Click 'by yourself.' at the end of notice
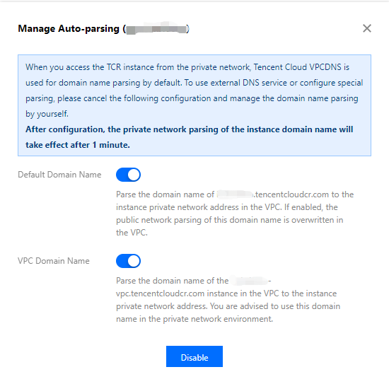Screen dimensions: 389x384 pos(47,114)
